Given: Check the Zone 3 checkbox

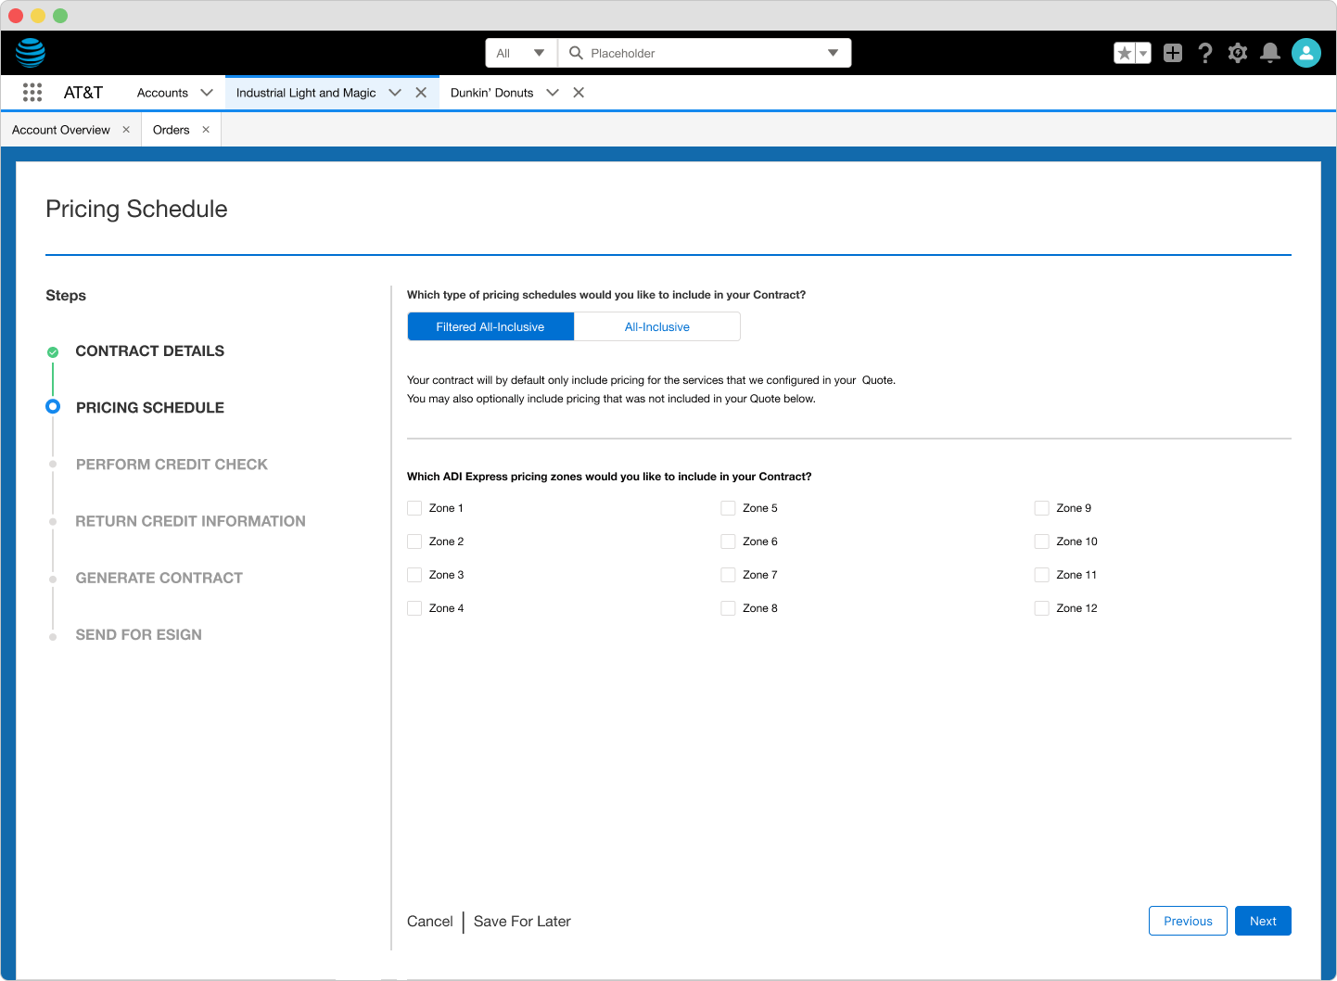Looking at the screenshot, I should pyautogui.click(x=414, y=575).
